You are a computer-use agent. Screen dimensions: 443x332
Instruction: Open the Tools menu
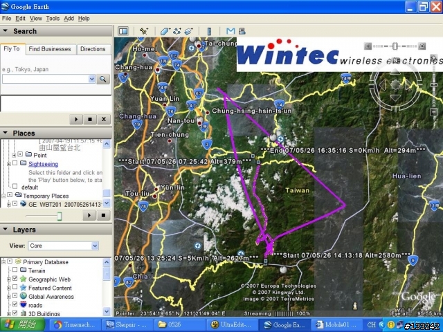point(53,19)
